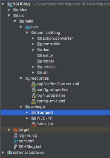The width and height of the screenshot is (110, 158).
Task: Click the properties icon next to config.properties
Action: coord(34,90)
